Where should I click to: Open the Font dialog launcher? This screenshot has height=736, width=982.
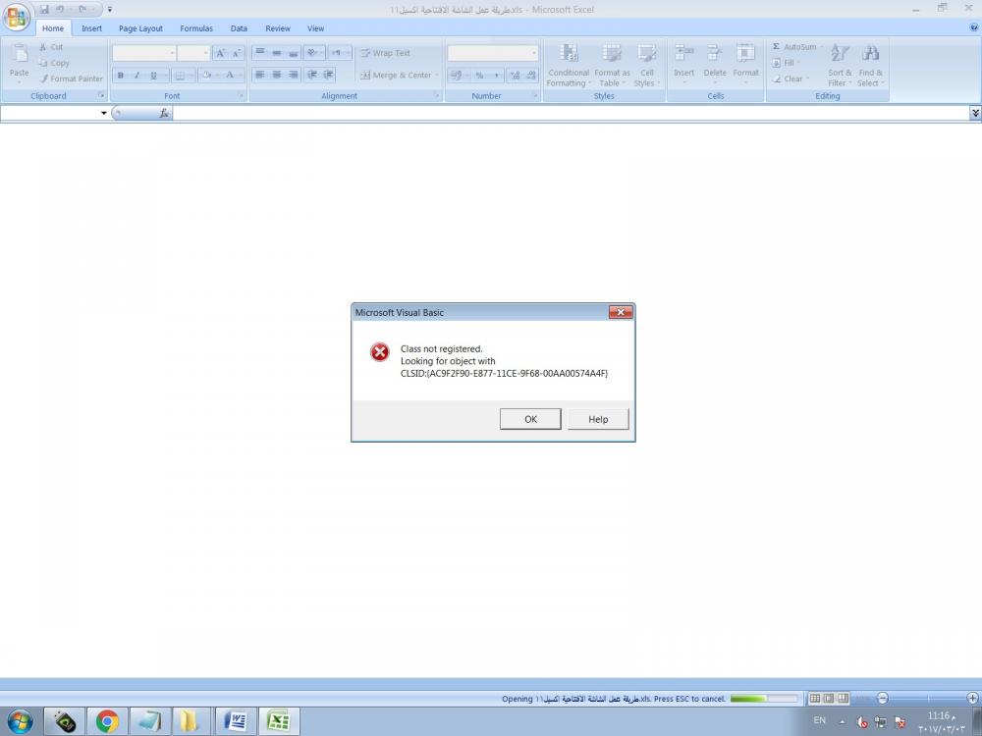[x=241, y=96]
